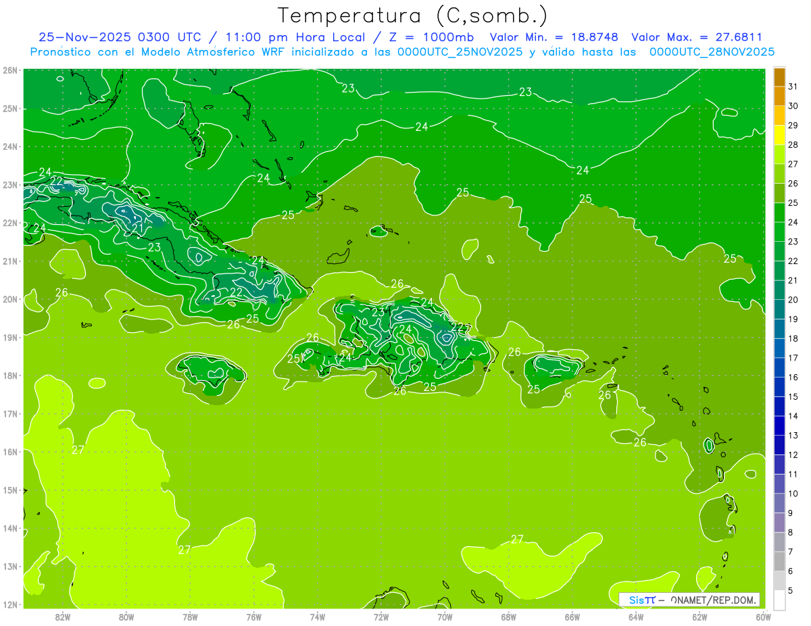Click the "Z = 1000mb" level text
This screenshot has width=811, height=626.
(x=431, y=37)
